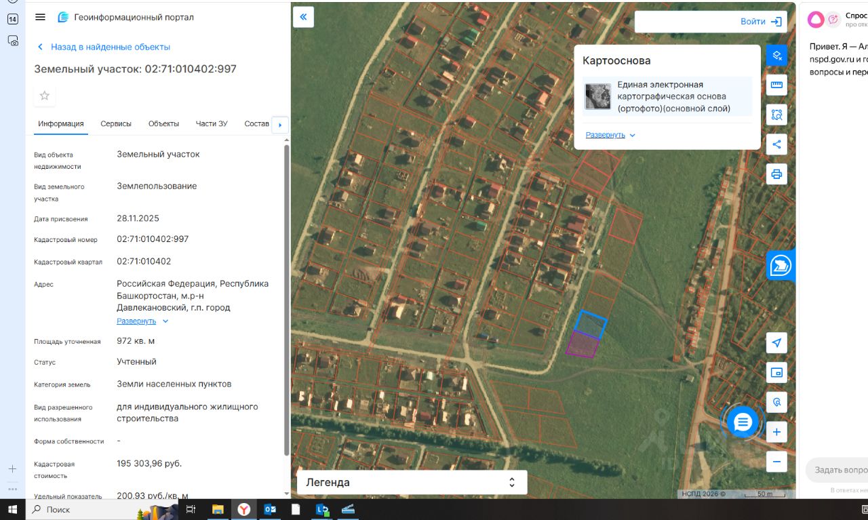Open the Windows Start menu
Screen dimensions: 868x520
coord(12,509)
